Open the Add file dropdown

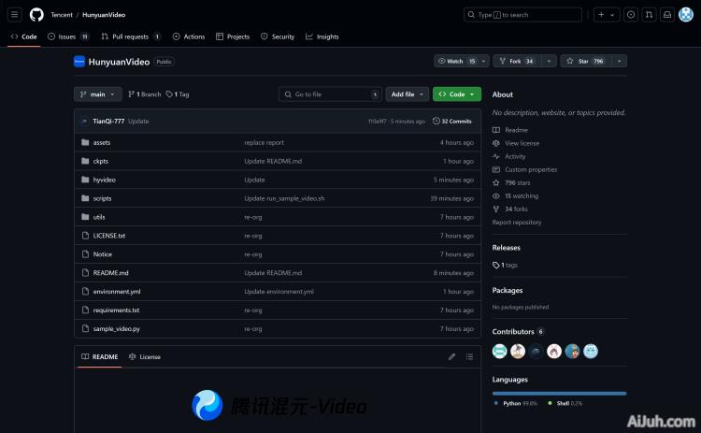coord(407,94)
